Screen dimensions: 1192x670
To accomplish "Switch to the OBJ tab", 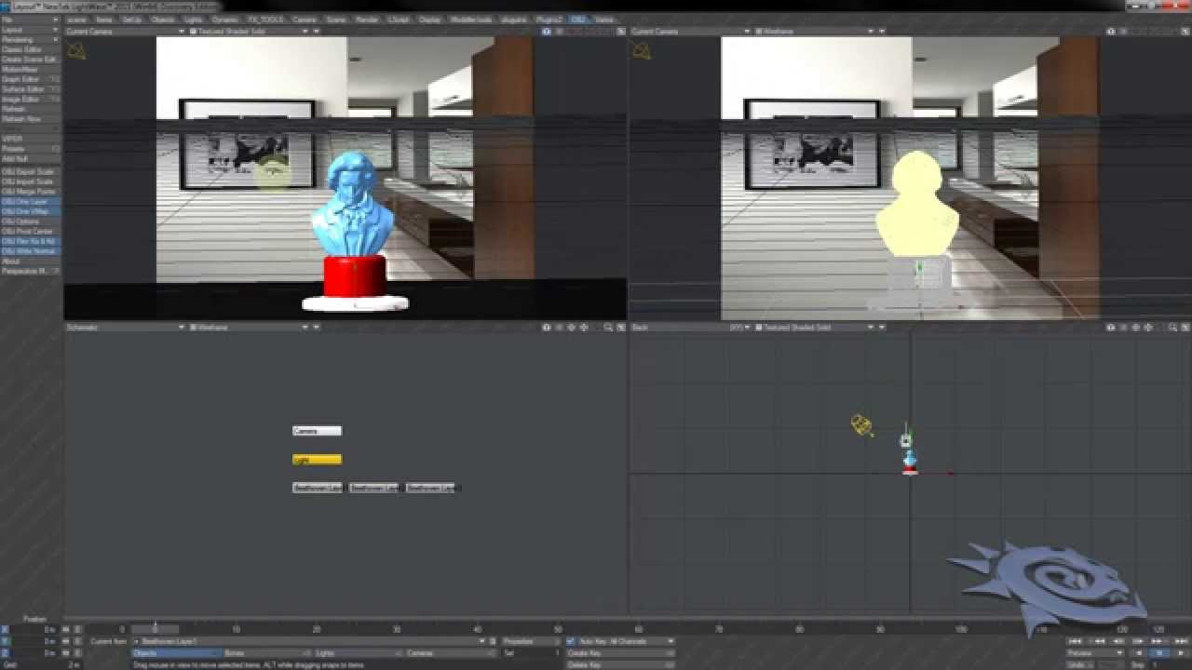I will [578, 20].
